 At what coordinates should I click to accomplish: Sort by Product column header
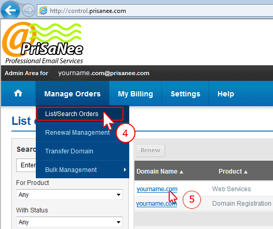coord(233,171)
